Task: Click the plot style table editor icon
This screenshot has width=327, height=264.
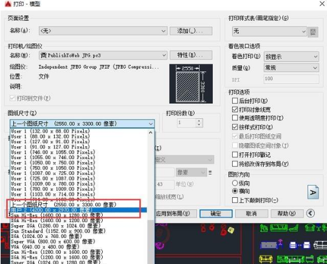Action: pyautogui.click(x=312, y=32)
